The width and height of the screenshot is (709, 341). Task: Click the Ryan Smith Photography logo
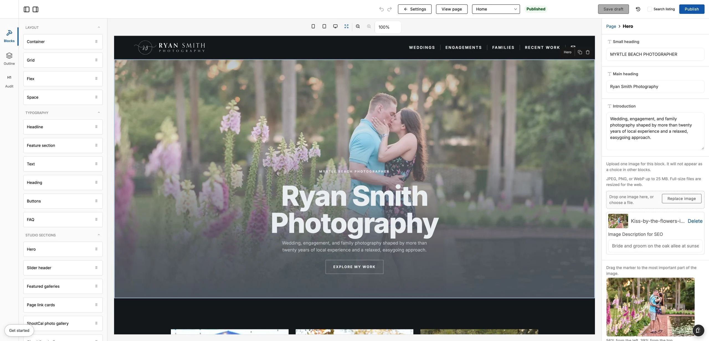coord(169,47)
